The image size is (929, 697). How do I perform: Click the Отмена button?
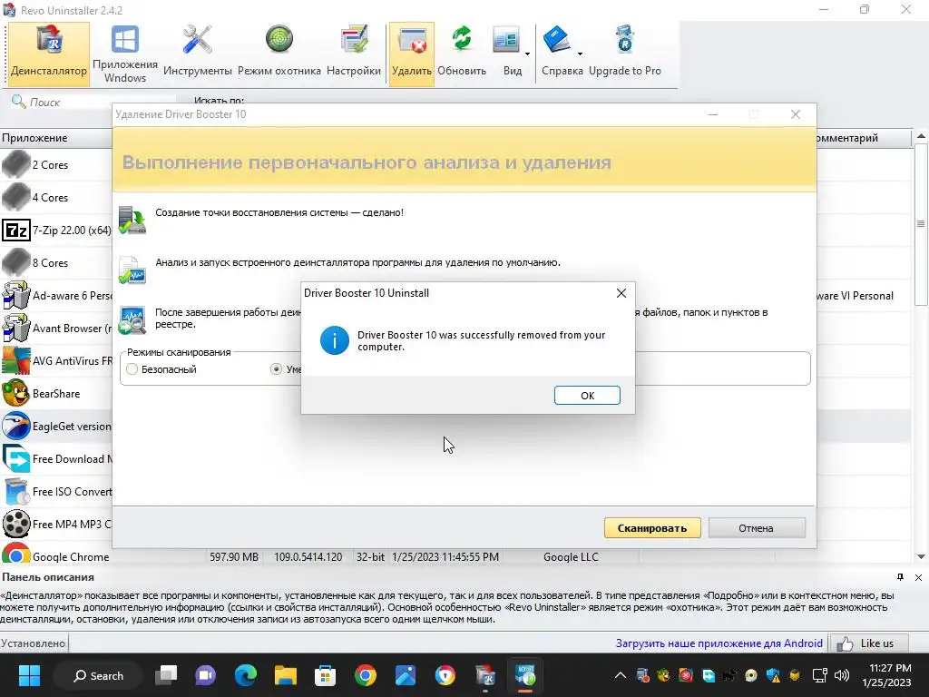pyautogui.click(x=756, y=527)
